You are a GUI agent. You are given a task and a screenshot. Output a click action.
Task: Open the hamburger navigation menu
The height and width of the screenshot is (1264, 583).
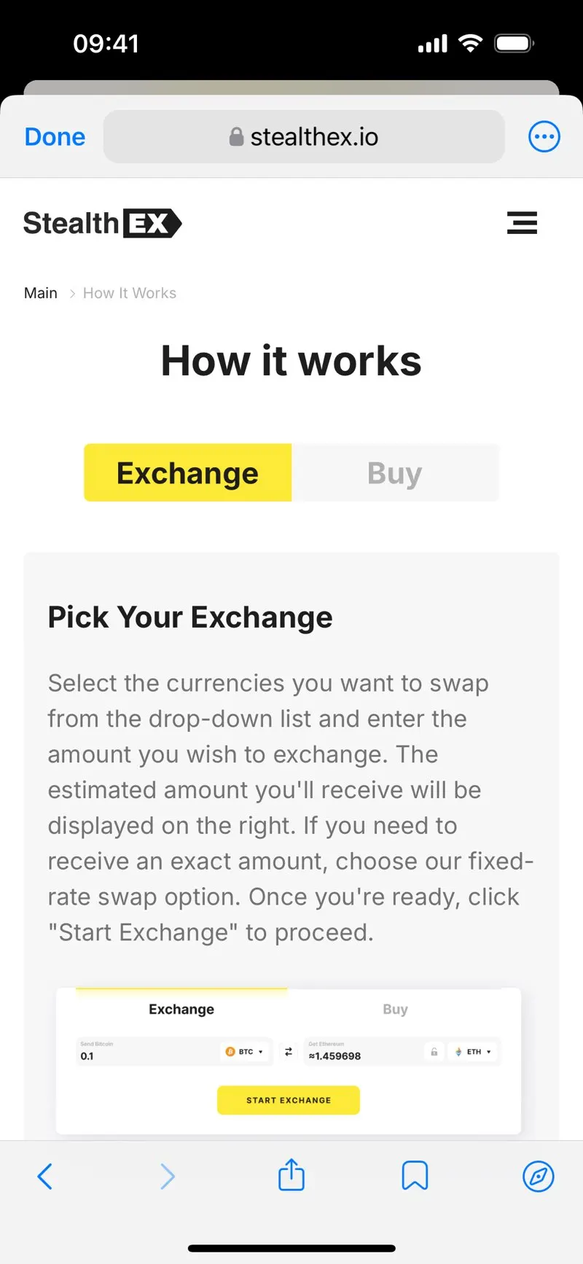(x=522, y=223)
